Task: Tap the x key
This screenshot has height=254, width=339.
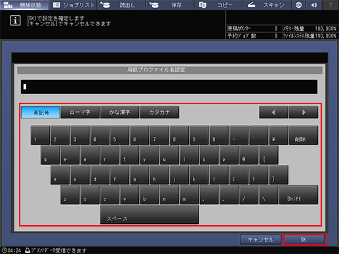Action: click(90, 194)
